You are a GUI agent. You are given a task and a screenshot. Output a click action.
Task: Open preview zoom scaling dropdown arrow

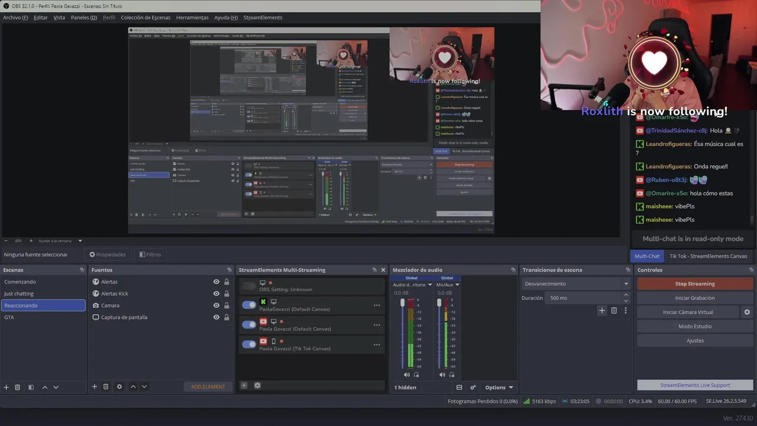pos(80,241)
